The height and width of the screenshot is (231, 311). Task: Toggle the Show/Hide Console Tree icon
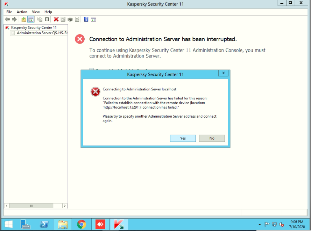tap(31, 20)
